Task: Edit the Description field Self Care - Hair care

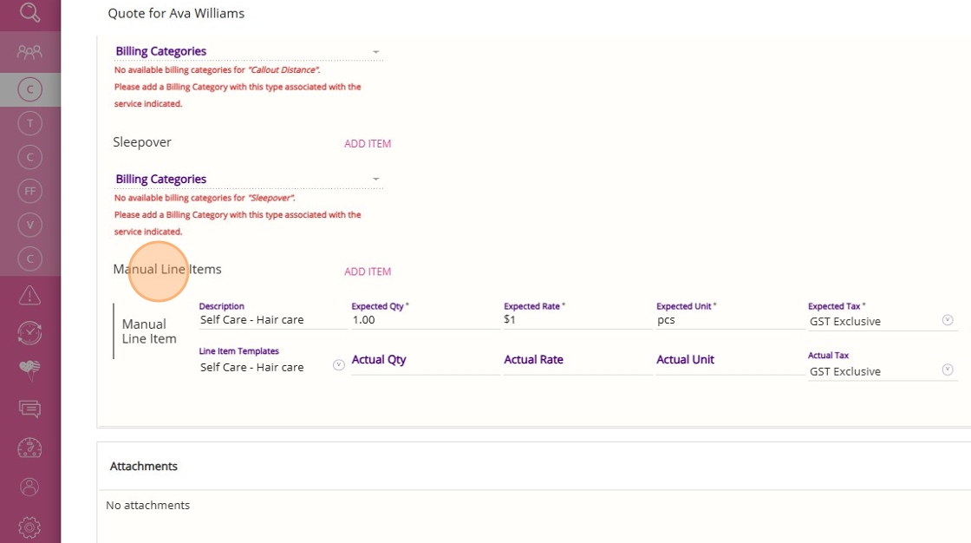Action: 272,320
